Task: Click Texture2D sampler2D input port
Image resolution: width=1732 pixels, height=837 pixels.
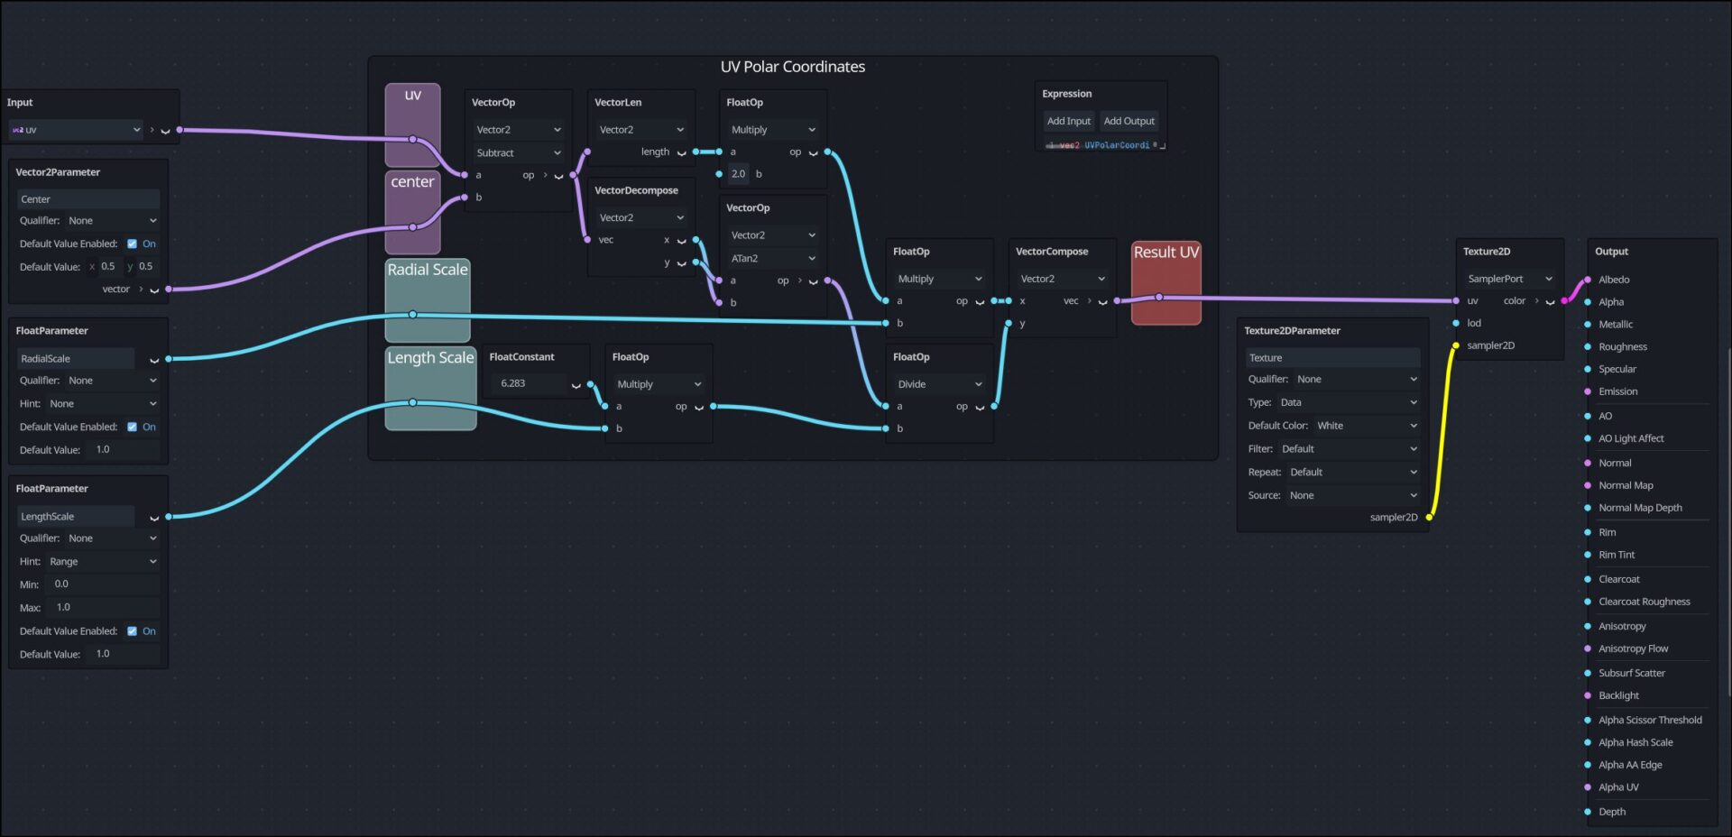Action: point(1456,345)
